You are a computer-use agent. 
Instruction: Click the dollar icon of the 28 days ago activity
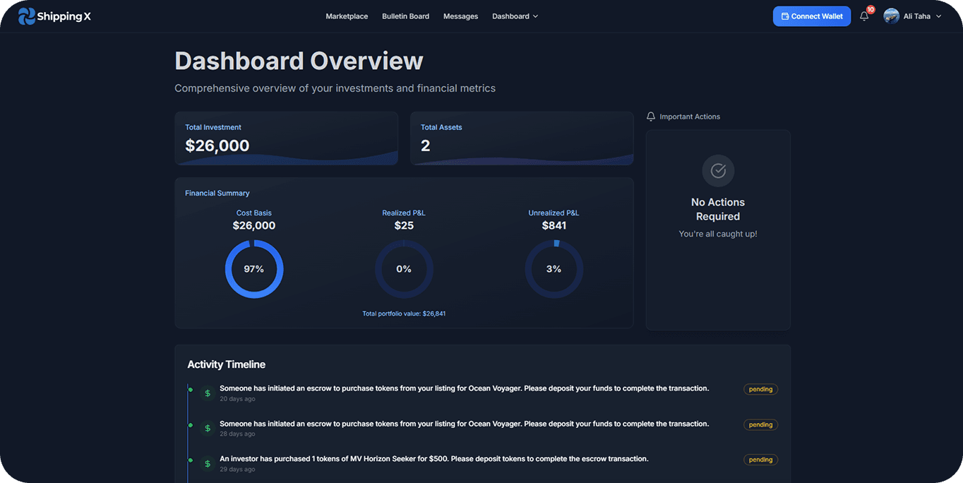208,428
